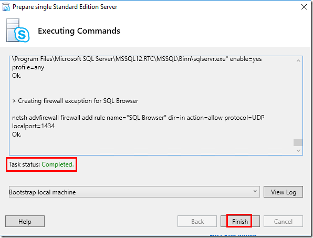Viewport: 313px width, 238px height.
Task: Click the Creating firewall exception log line
Action: [x=75, y=101]
